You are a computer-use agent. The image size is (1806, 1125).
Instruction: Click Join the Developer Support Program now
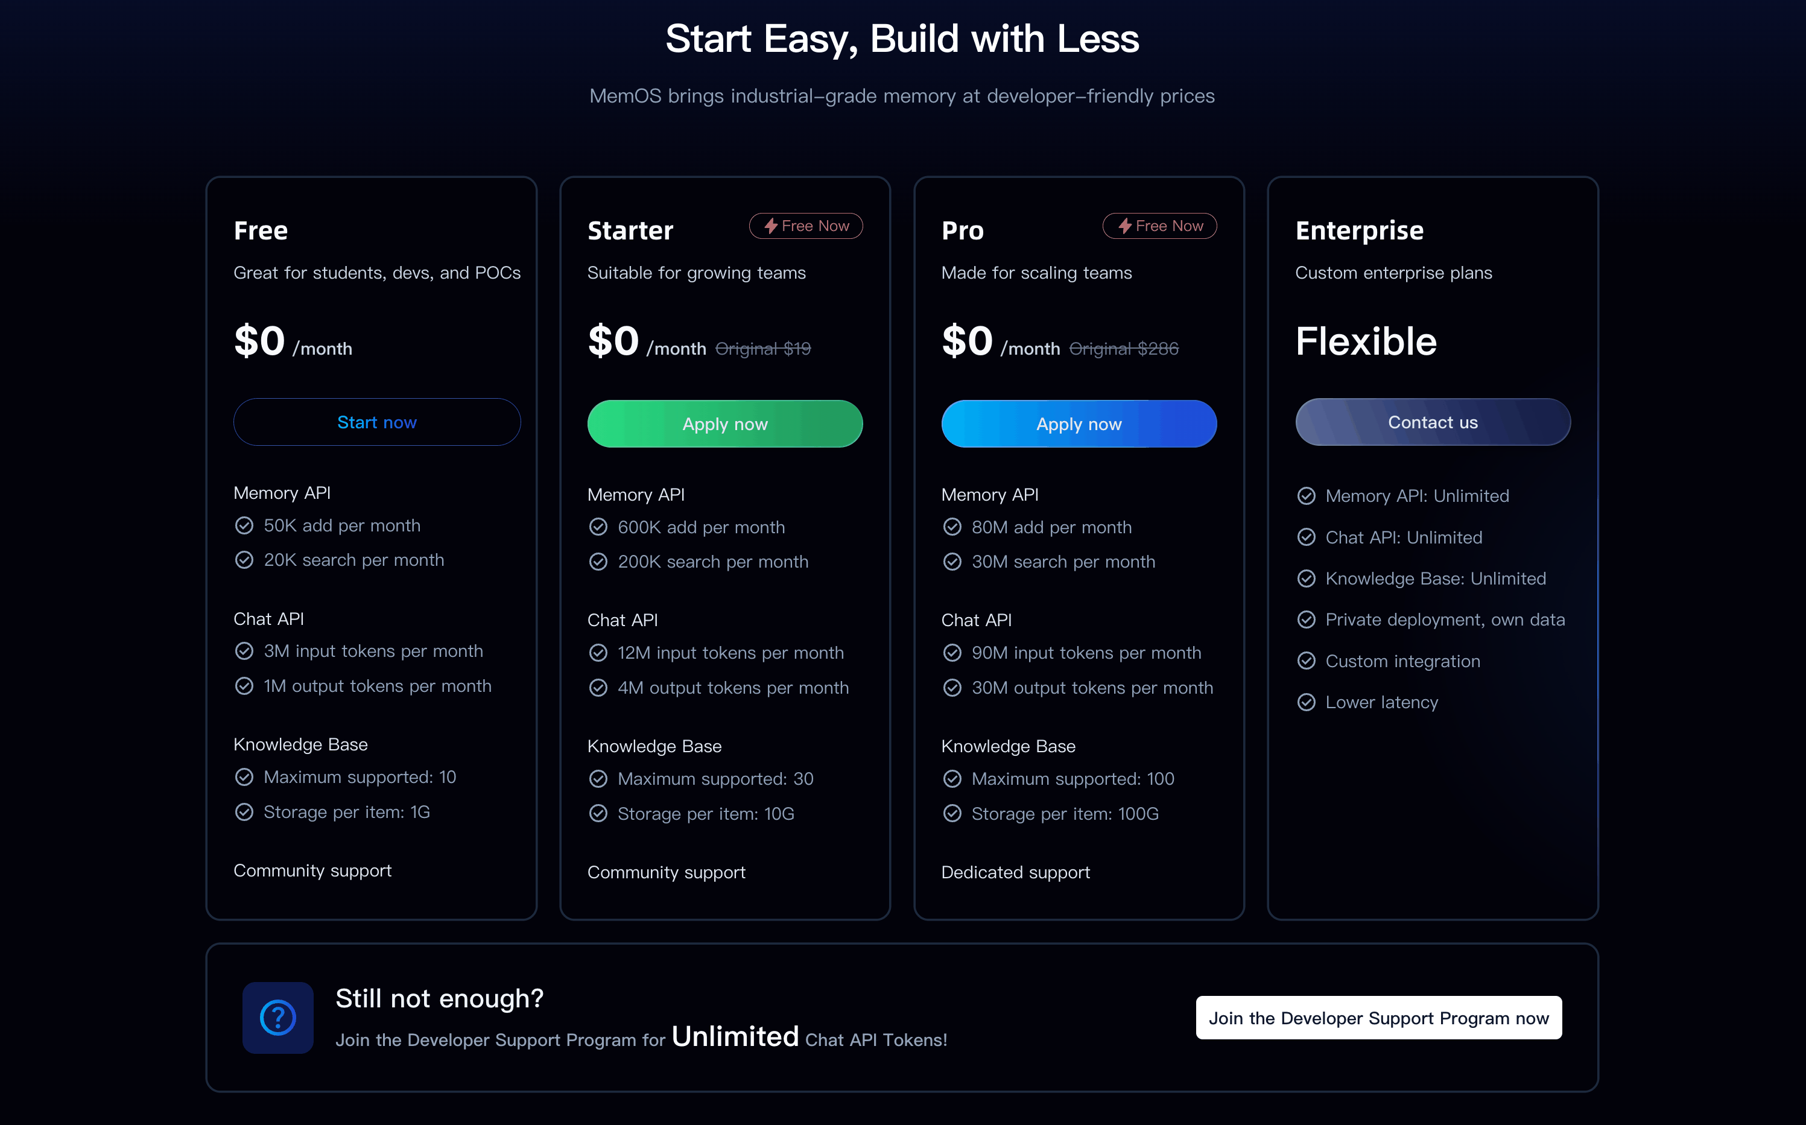[1378, 1017]
